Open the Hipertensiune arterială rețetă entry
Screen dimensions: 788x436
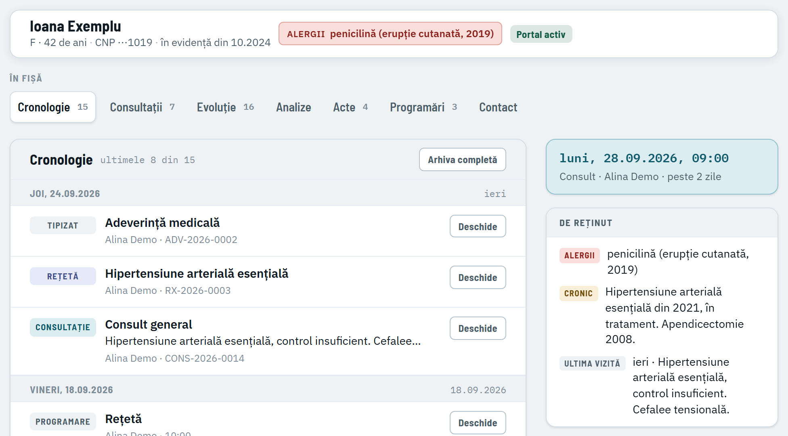pyautogui.click(x=478, y=277)
